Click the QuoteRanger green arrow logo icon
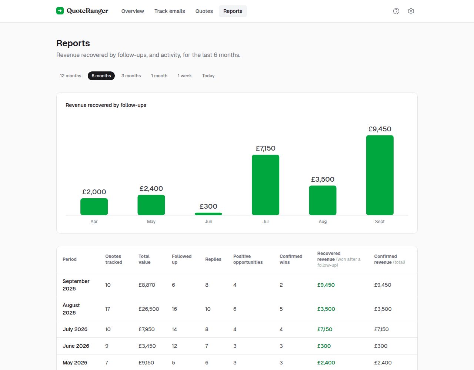Image resolution: width=474 pixels, height=370 pixels. point(60,11)
